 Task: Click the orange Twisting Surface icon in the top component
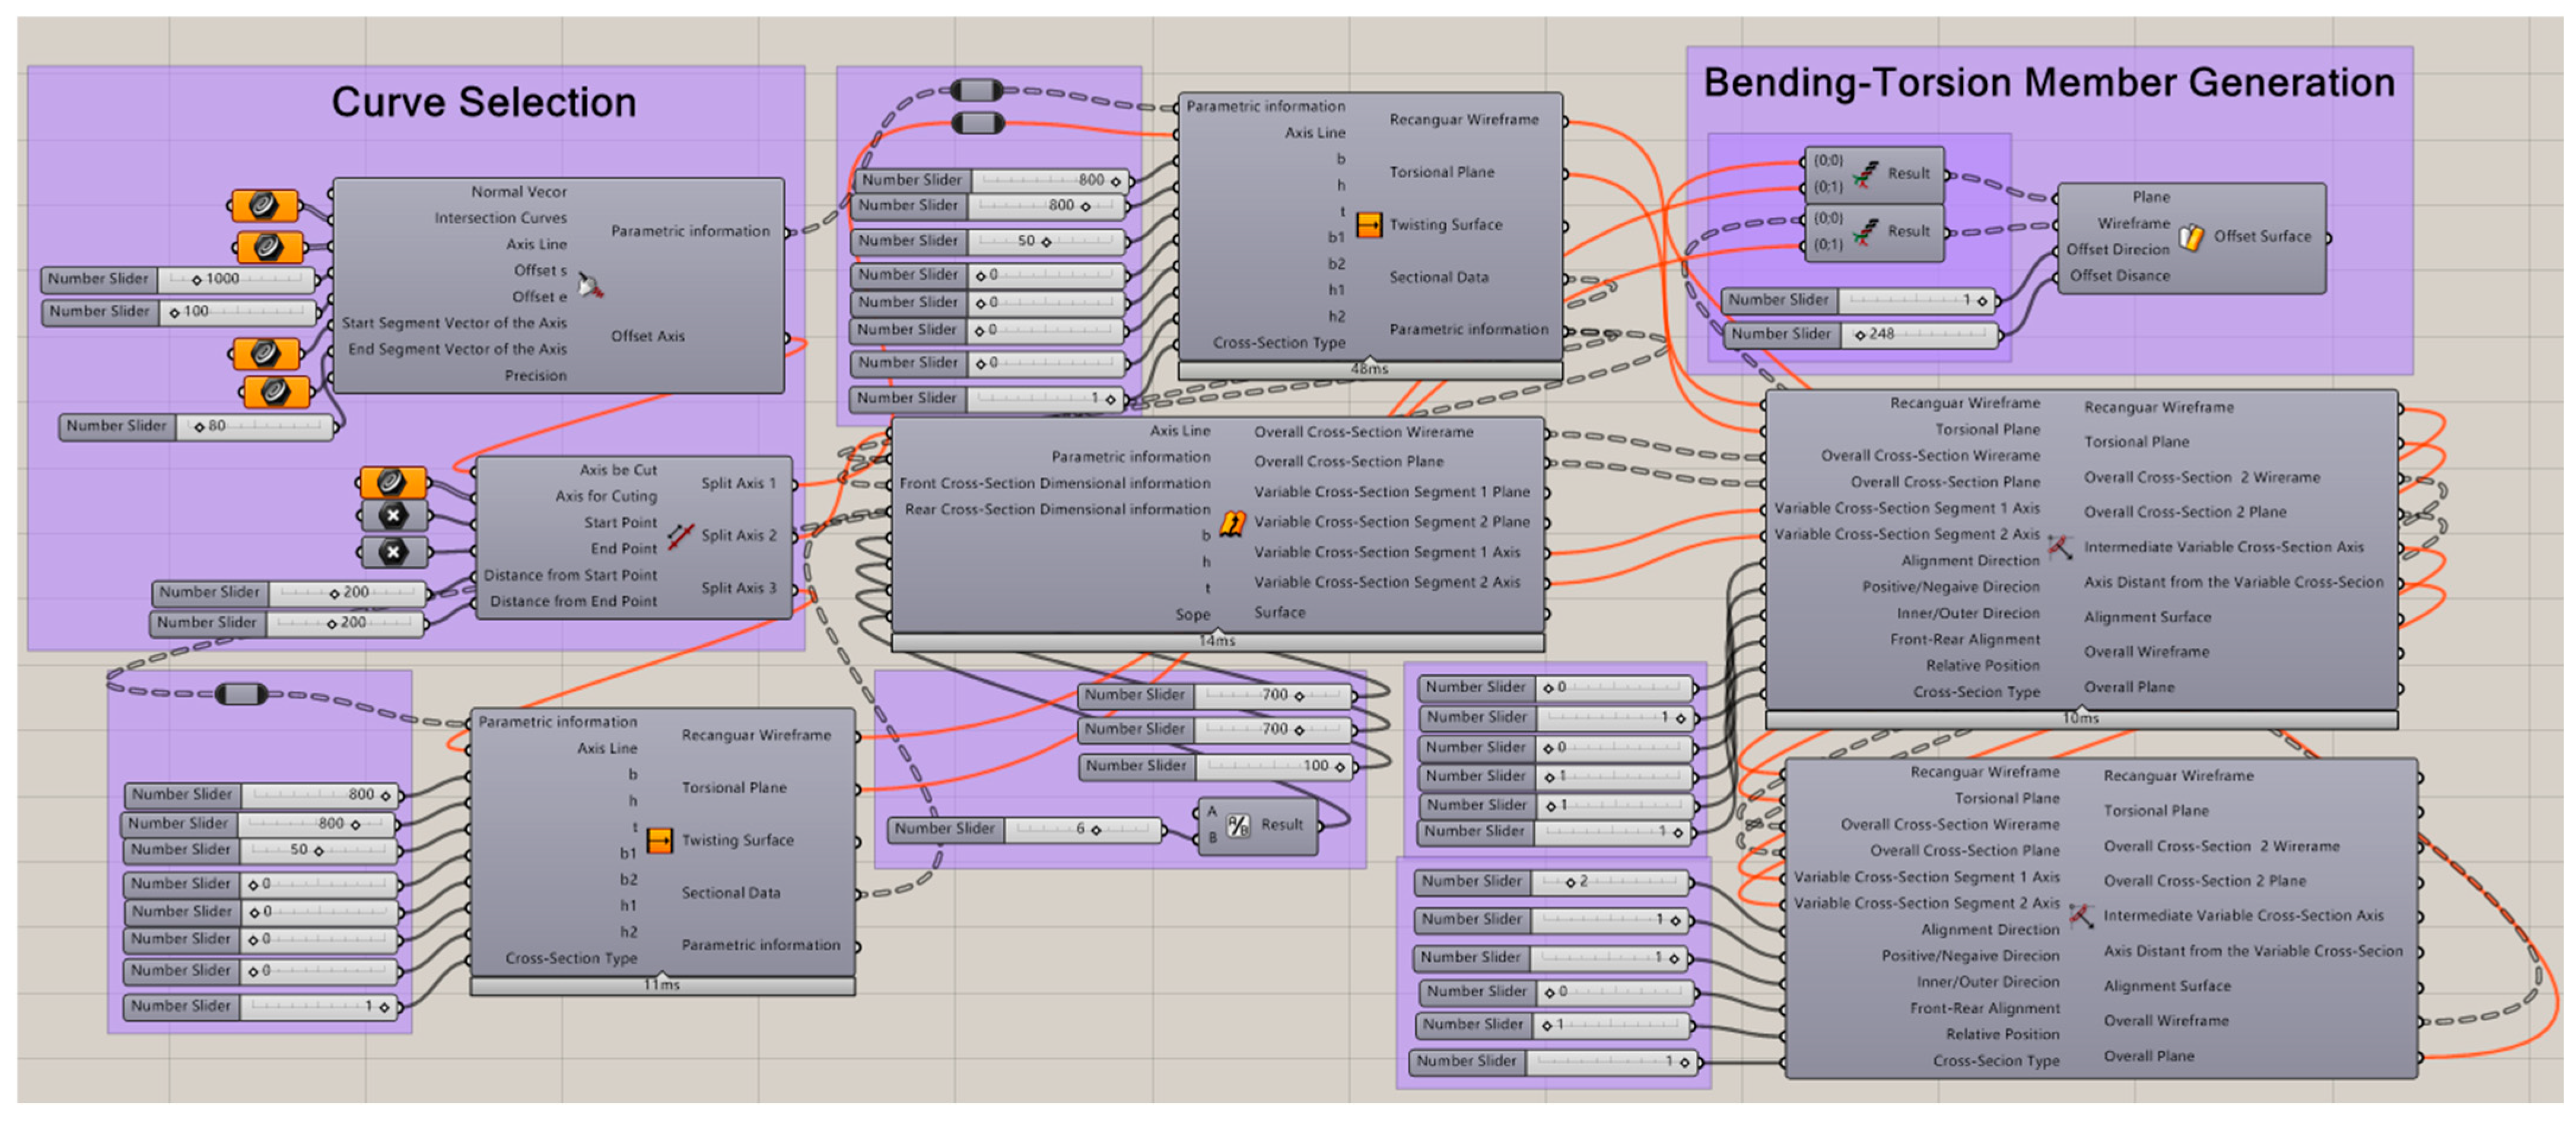coord(1368,225)
